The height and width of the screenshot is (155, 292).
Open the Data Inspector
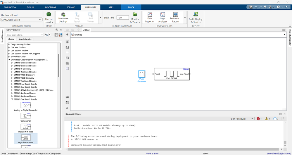click(x=150, y=18)
